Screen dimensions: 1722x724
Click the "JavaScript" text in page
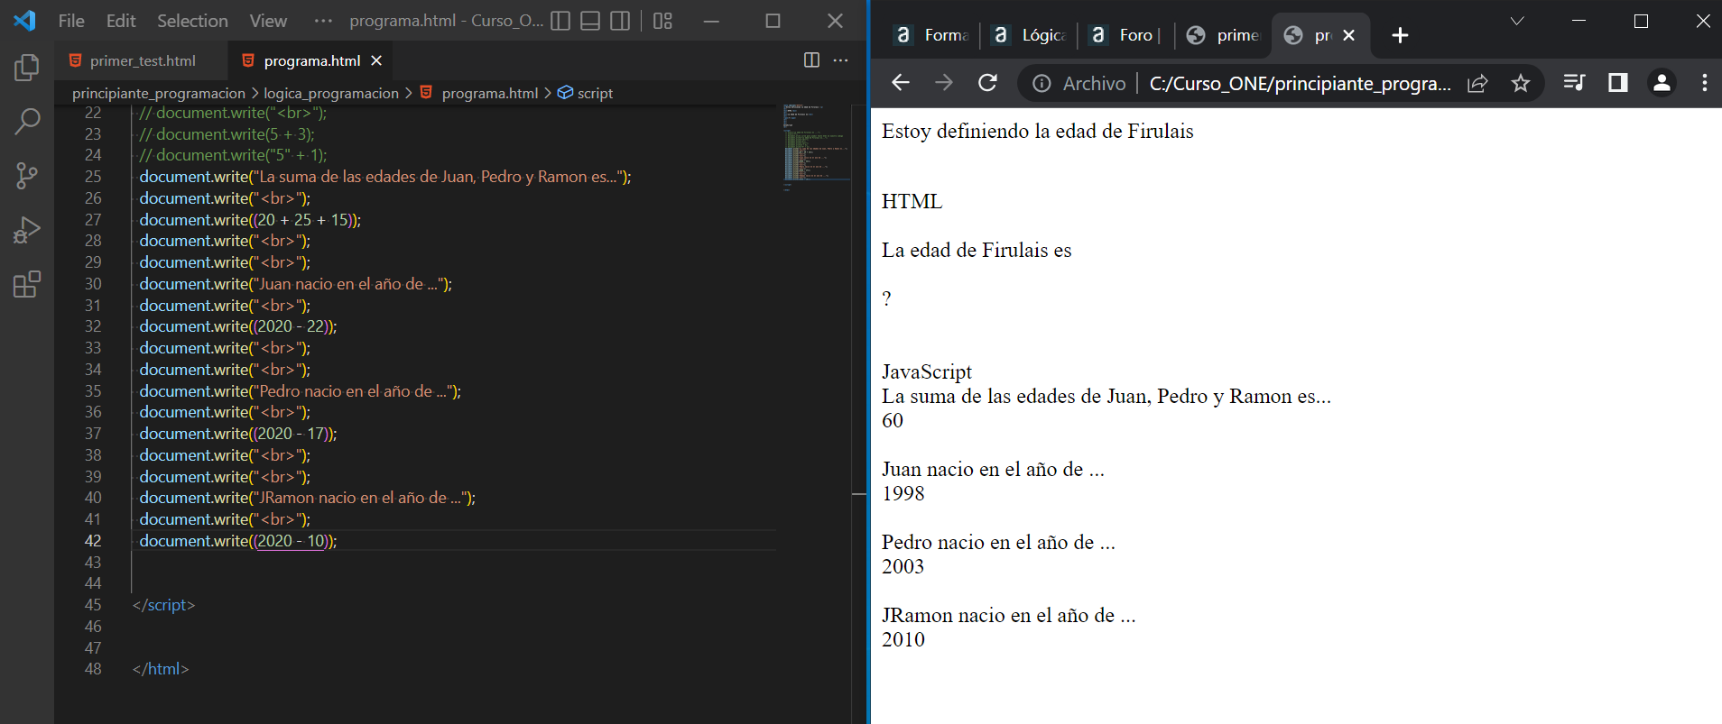927,371
